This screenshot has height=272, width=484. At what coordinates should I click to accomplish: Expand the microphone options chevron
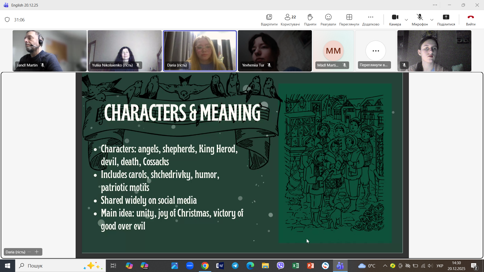click(432, 20)
